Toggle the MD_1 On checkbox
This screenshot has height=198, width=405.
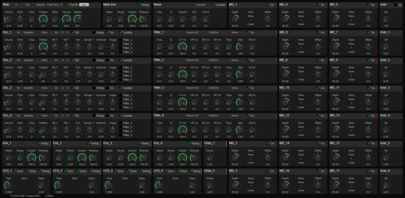(x=268, y=5)
